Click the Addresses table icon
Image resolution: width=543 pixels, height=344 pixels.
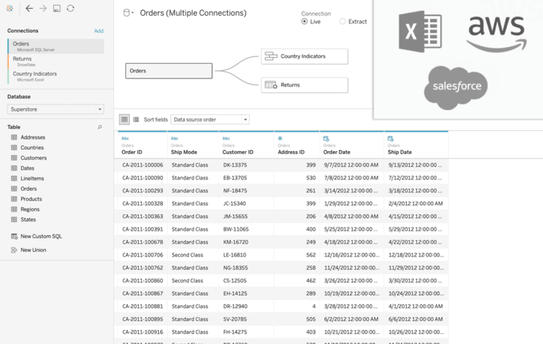coord(14,137)
